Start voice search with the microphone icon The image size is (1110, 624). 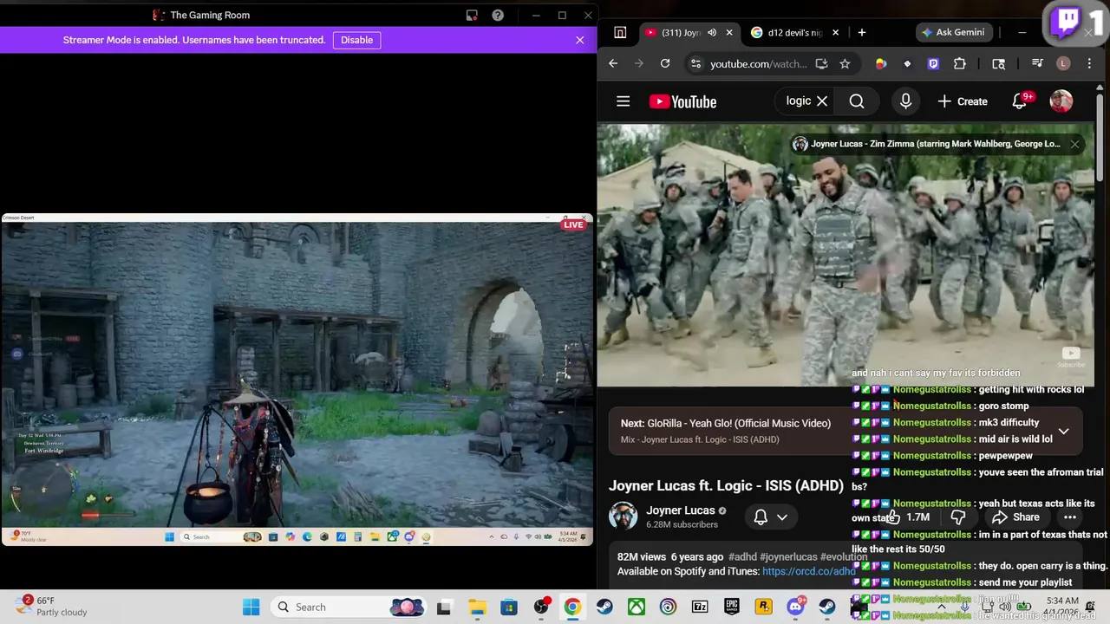905,101
